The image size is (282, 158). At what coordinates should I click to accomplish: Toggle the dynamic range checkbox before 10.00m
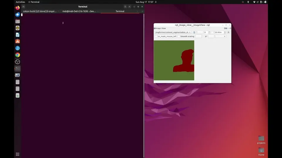point(212,32)
